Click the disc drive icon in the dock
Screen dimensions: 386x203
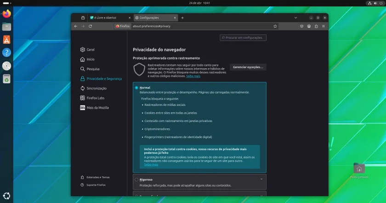coord(6,66)
